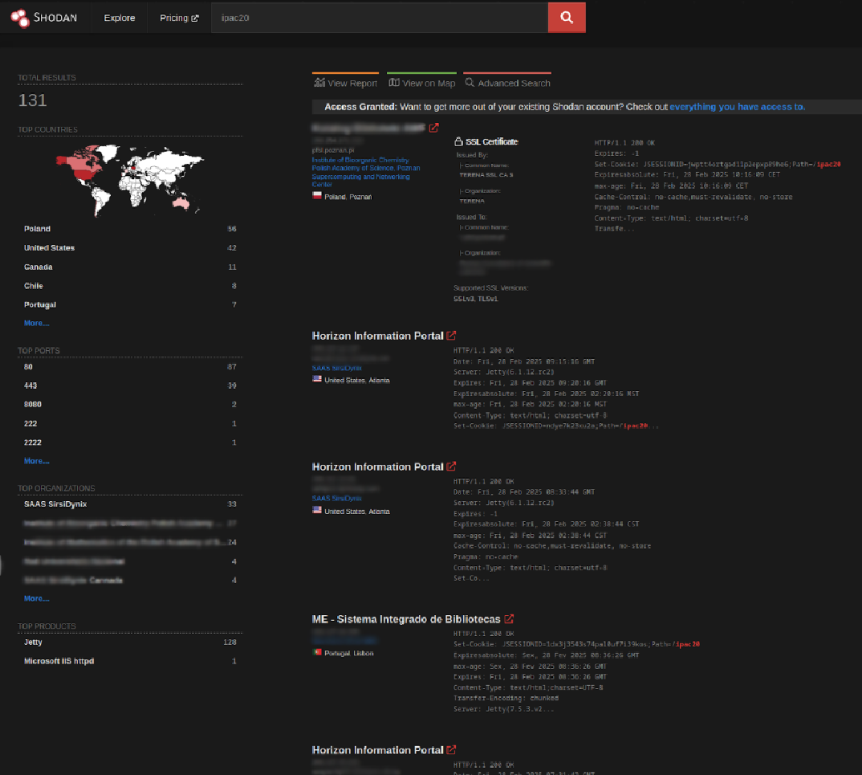Open external link icon of blurred first result
This screenshot has height=775, width=862.
[x=433, y=128]
